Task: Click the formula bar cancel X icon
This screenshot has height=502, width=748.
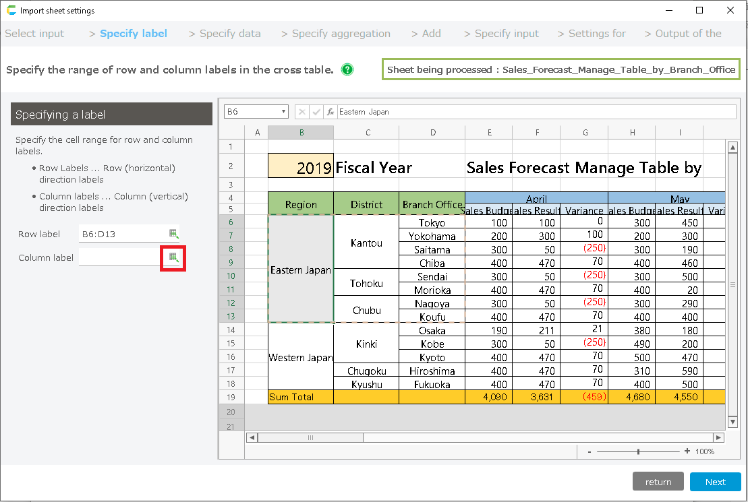Action: point(302,112)
